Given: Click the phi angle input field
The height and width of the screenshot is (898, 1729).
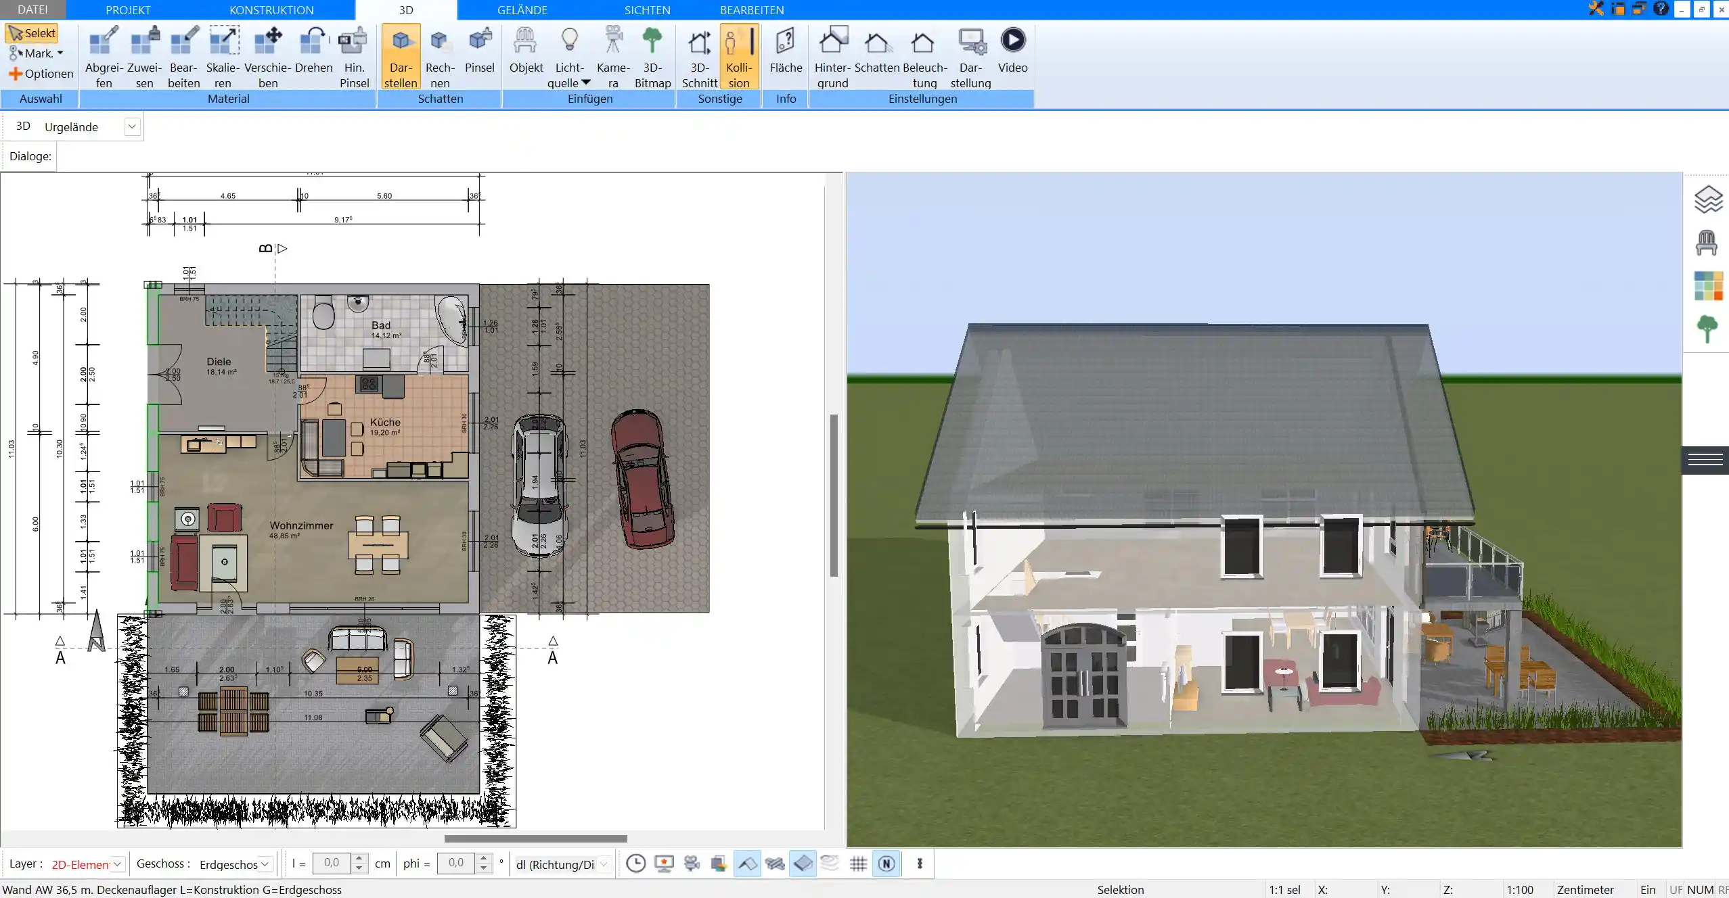Looking at the screenshot, I should point(456,864).
